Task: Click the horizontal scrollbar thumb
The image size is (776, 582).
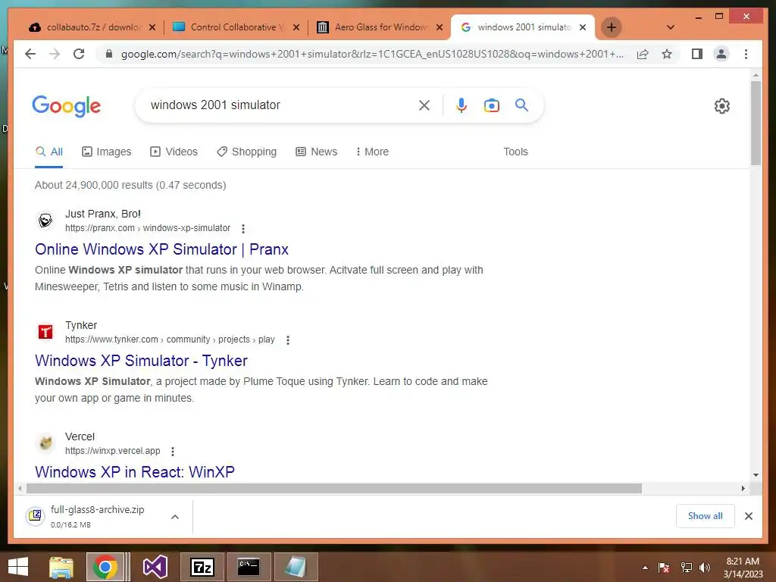Action: 334,489
